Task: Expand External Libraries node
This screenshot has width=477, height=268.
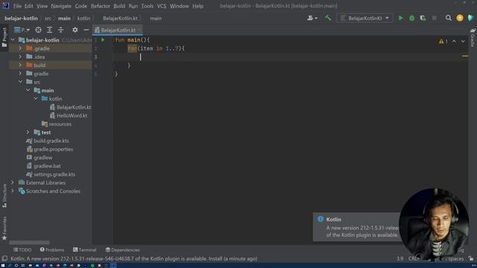Action: click(13, 182)
